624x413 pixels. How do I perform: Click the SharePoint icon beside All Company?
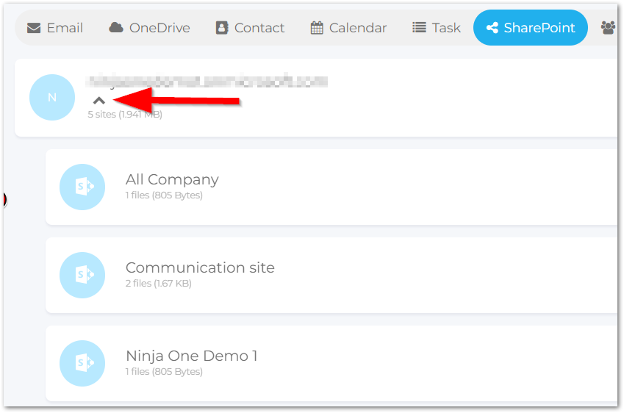82,187
